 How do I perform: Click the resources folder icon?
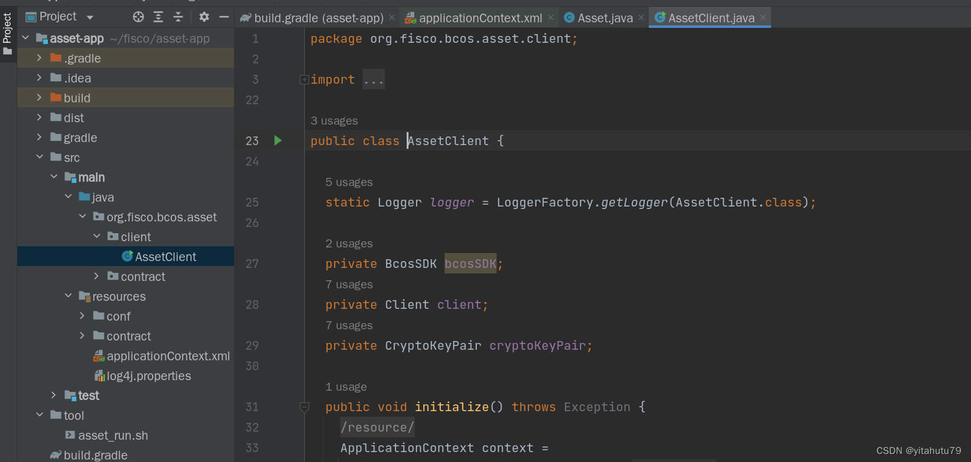click(x=84, y=296)
